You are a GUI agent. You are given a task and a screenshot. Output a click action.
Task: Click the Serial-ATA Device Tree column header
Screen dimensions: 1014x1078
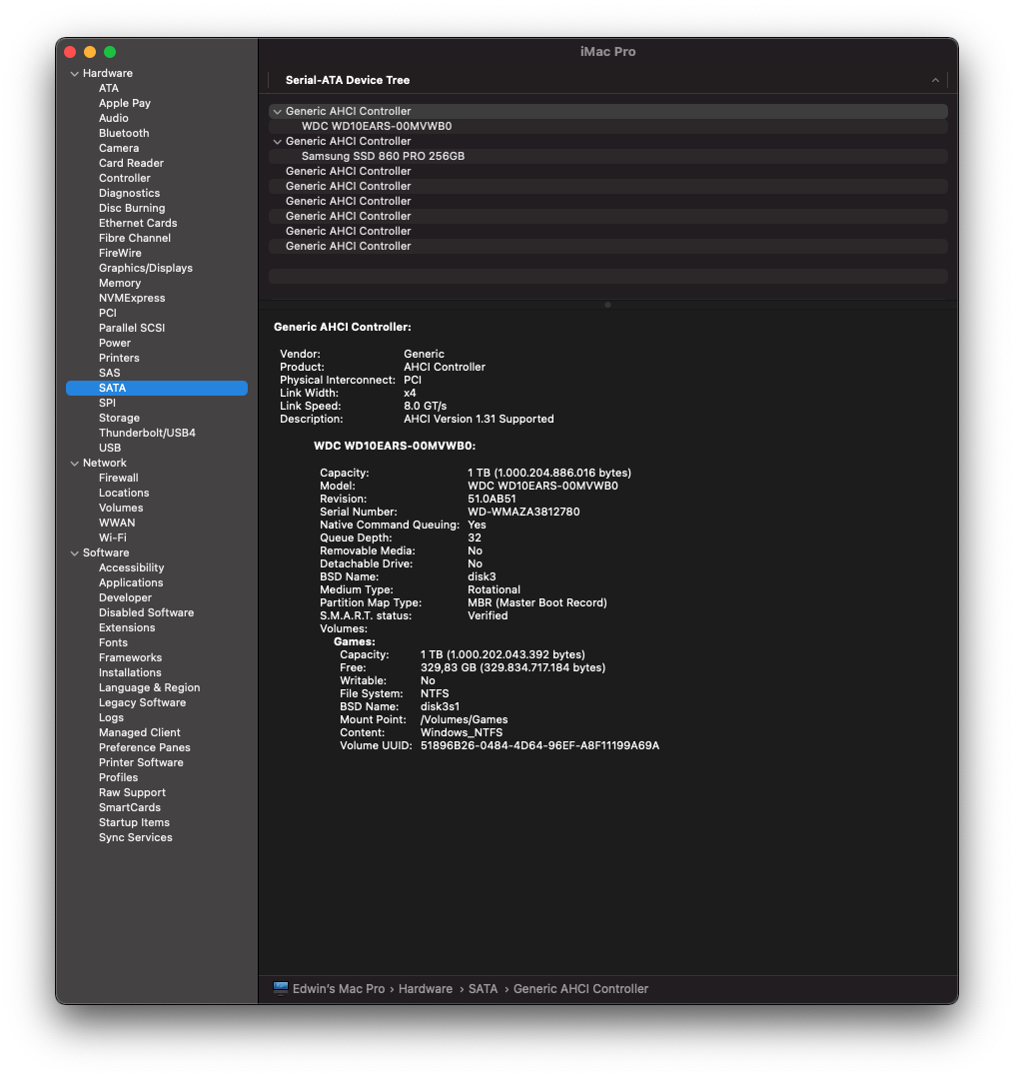click(x=348, y=80)
